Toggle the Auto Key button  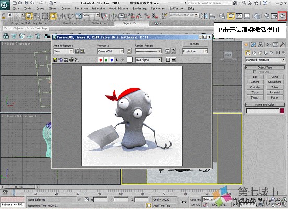[x=196, y=200]
